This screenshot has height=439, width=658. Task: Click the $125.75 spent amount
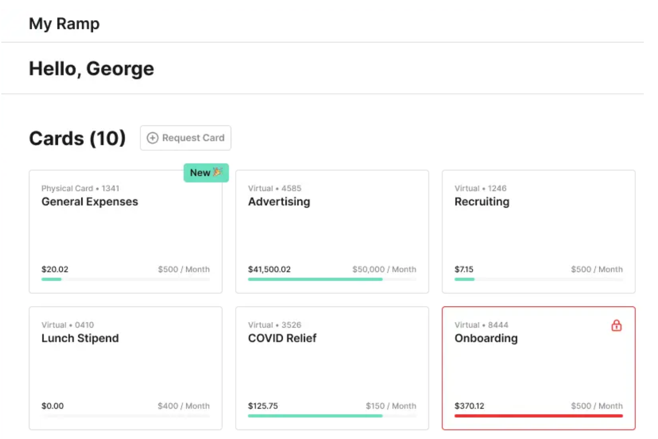(263, 406)
